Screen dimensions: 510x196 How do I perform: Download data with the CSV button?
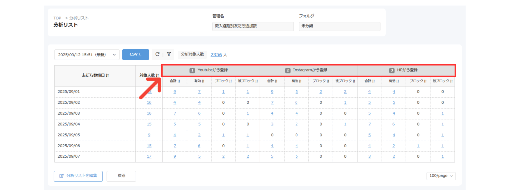click(135, 55)
